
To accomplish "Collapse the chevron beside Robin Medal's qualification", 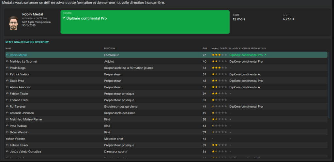I will [x=266, y=55].
